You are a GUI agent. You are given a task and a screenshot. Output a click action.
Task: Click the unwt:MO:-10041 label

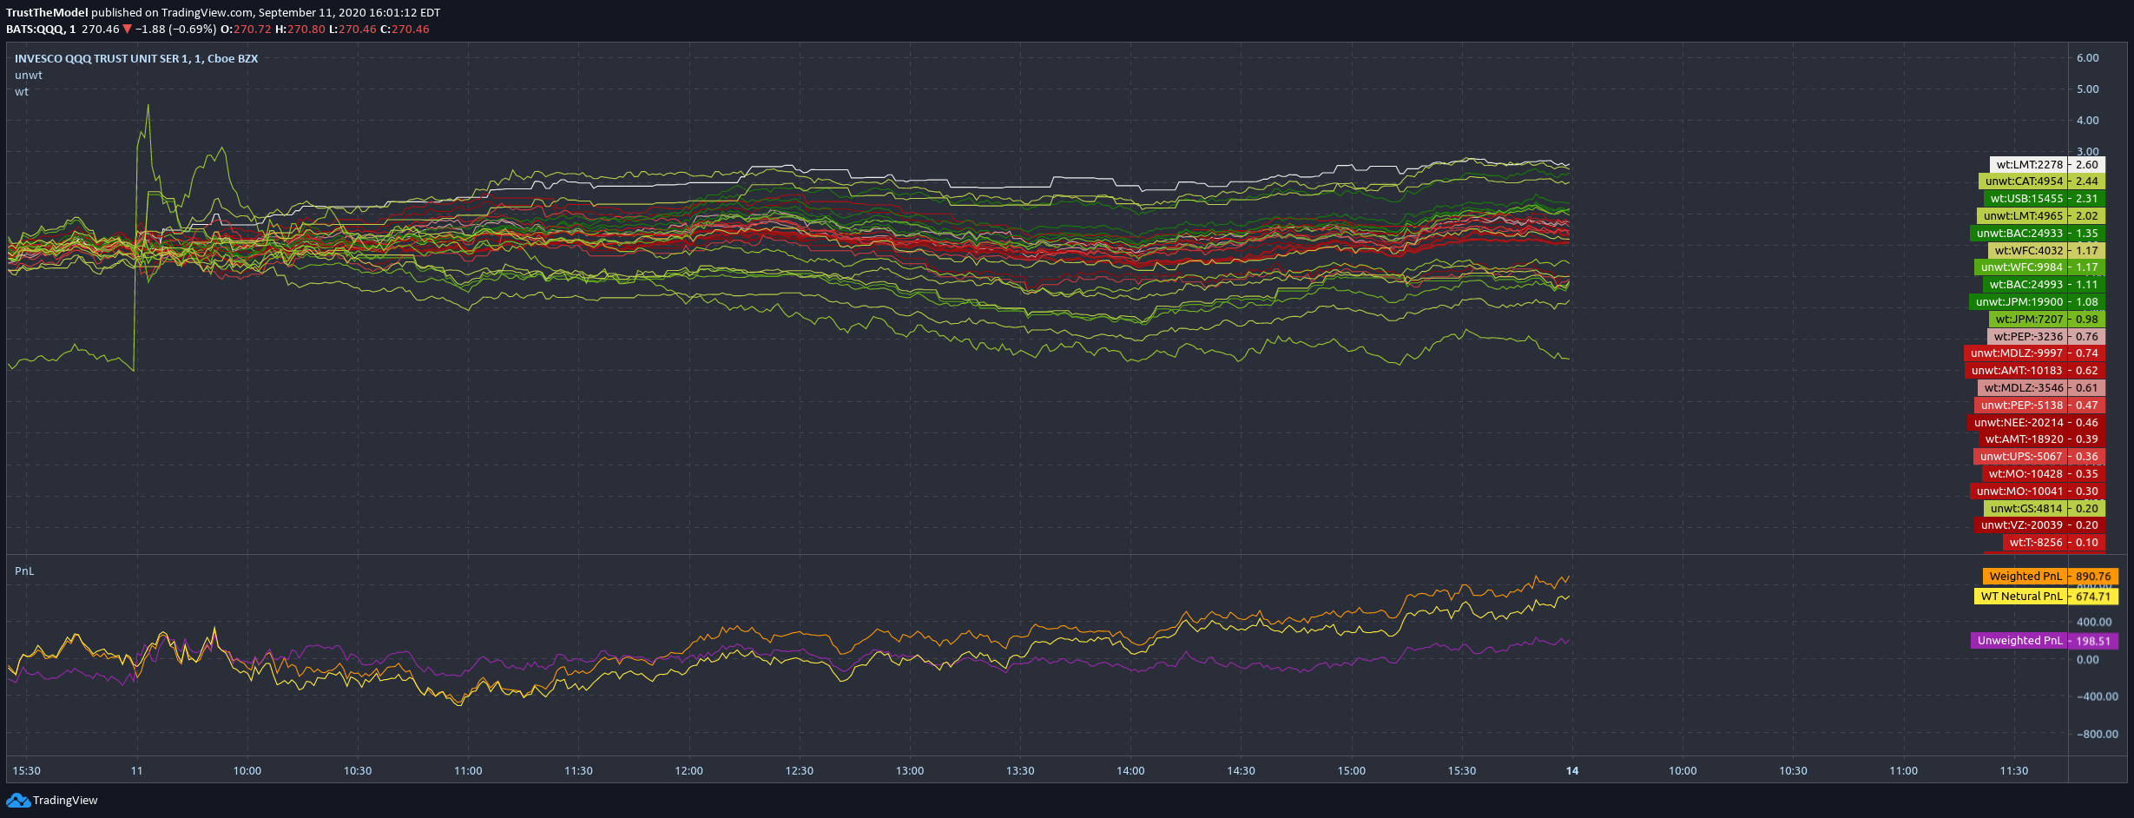coord(2019,491)
